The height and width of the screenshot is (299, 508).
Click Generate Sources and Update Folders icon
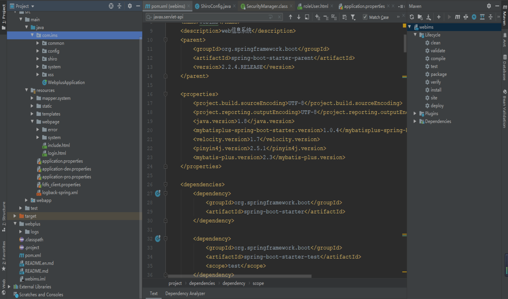(420, 17)
